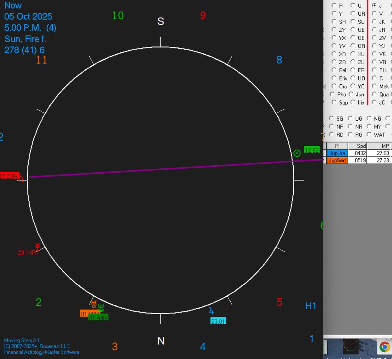
Task: Click the 5.00 P.M. (4) time text
Action: point(30,28)
